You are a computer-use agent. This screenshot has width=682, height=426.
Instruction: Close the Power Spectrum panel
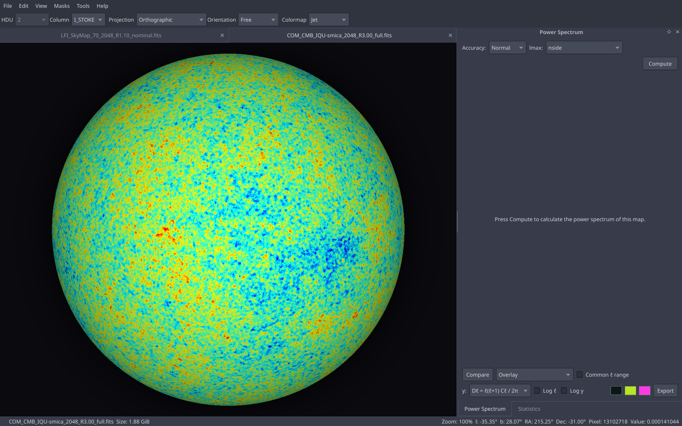click(677, 32)
